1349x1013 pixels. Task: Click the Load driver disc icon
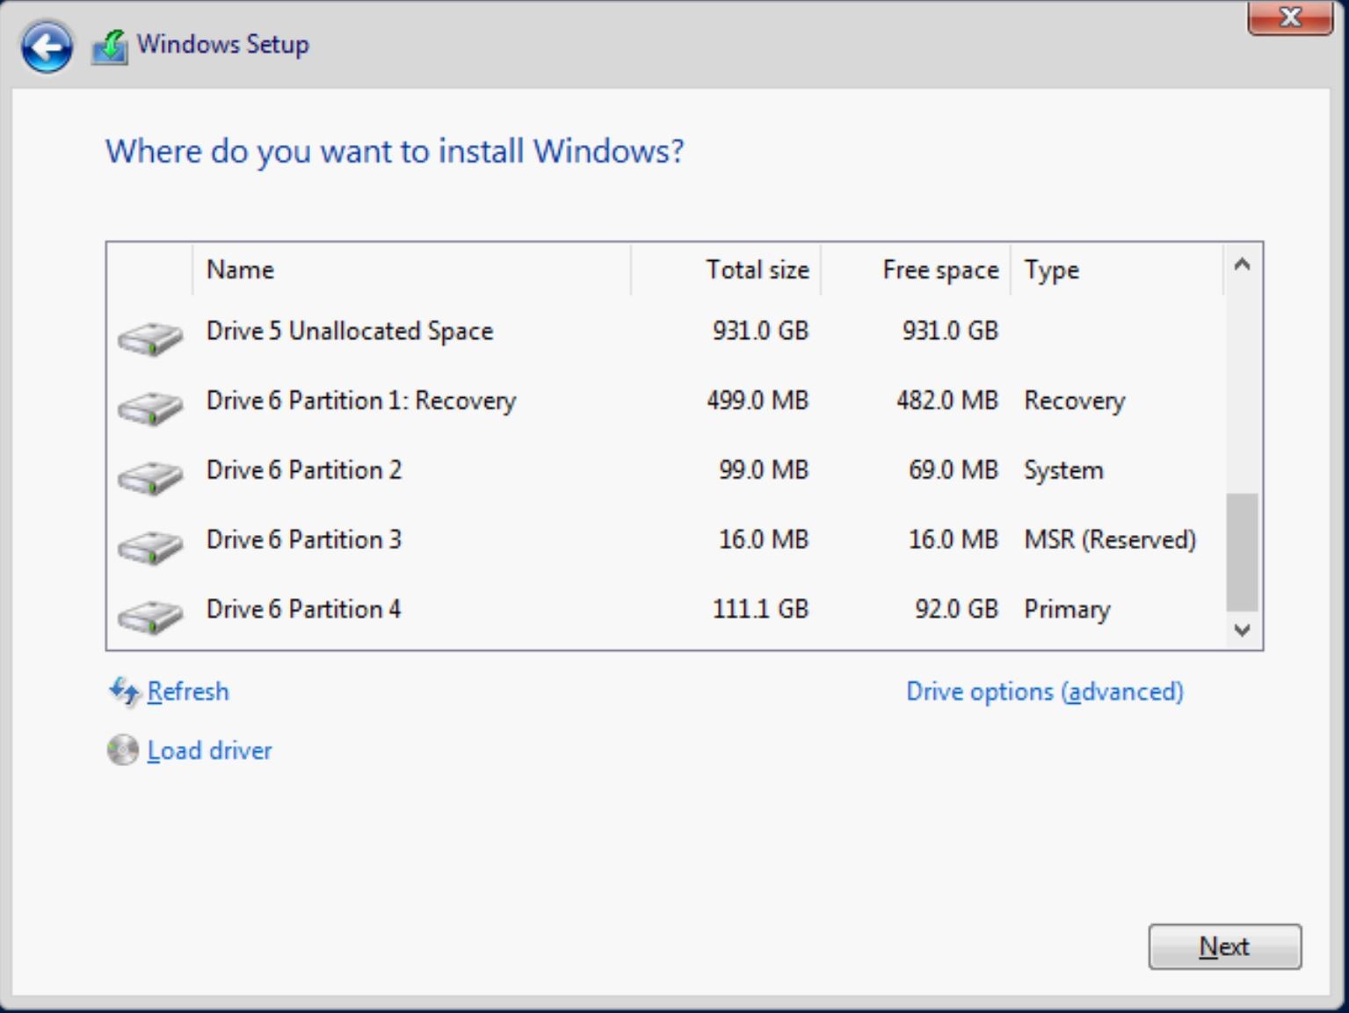pos(122,751)
